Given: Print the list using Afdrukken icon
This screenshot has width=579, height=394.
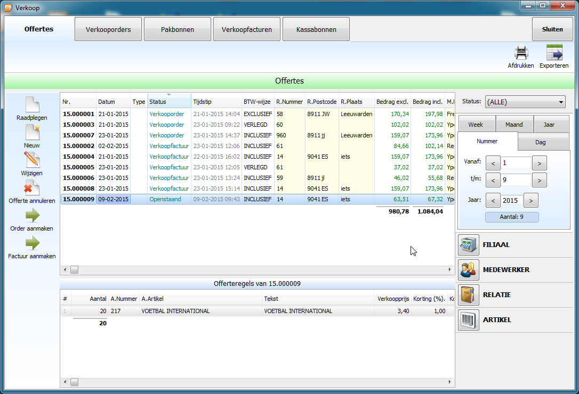Looking at the screenshot, I should (x=520, y=53).
